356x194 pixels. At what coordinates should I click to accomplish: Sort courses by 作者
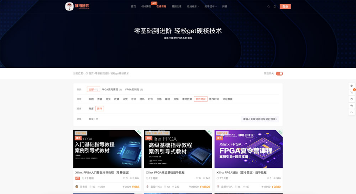(100, 99)
